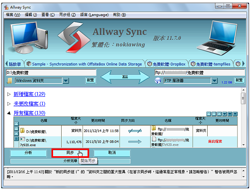Viewport: 251px width, 191px height.
Task: Click the left-column double-up arrow in table
Action: tap(16, 129)
